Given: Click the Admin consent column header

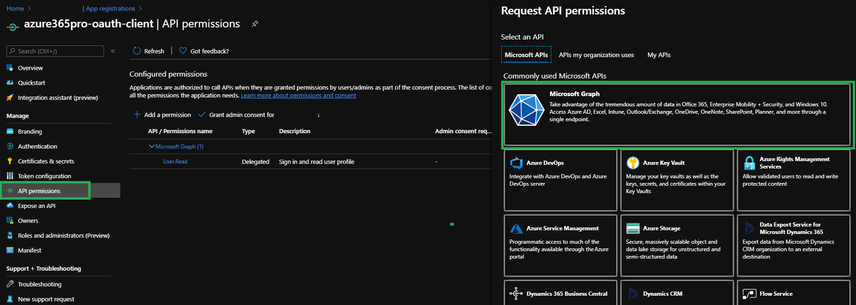Looking at the screenshot, I should (x=463, y=131).
